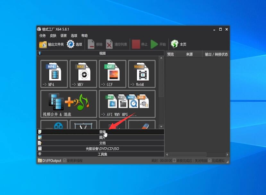Click the 移除 remove file icon
Screen dimensions: 266x195
click(91, 44)
